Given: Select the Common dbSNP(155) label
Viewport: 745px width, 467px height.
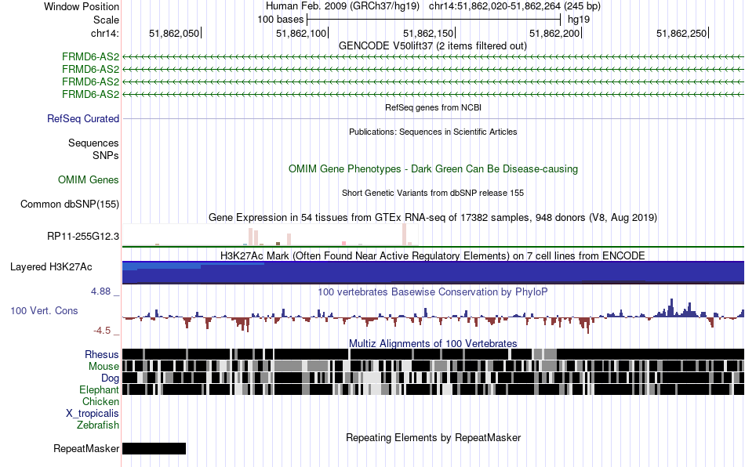Looking at the screenshot, I should click(69, 204).
